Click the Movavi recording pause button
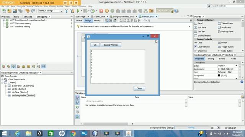This screenshot has width=245, height=137. pos(70,3)
